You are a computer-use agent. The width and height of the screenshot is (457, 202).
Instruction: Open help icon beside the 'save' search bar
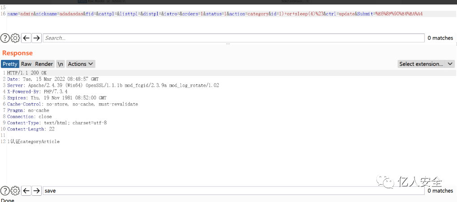click(5, 191)
